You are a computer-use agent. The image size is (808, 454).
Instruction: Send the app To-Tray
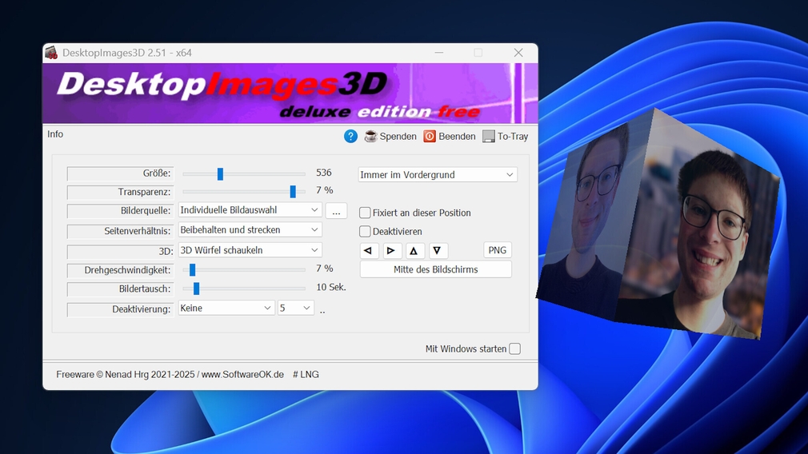tap(505, 137)
